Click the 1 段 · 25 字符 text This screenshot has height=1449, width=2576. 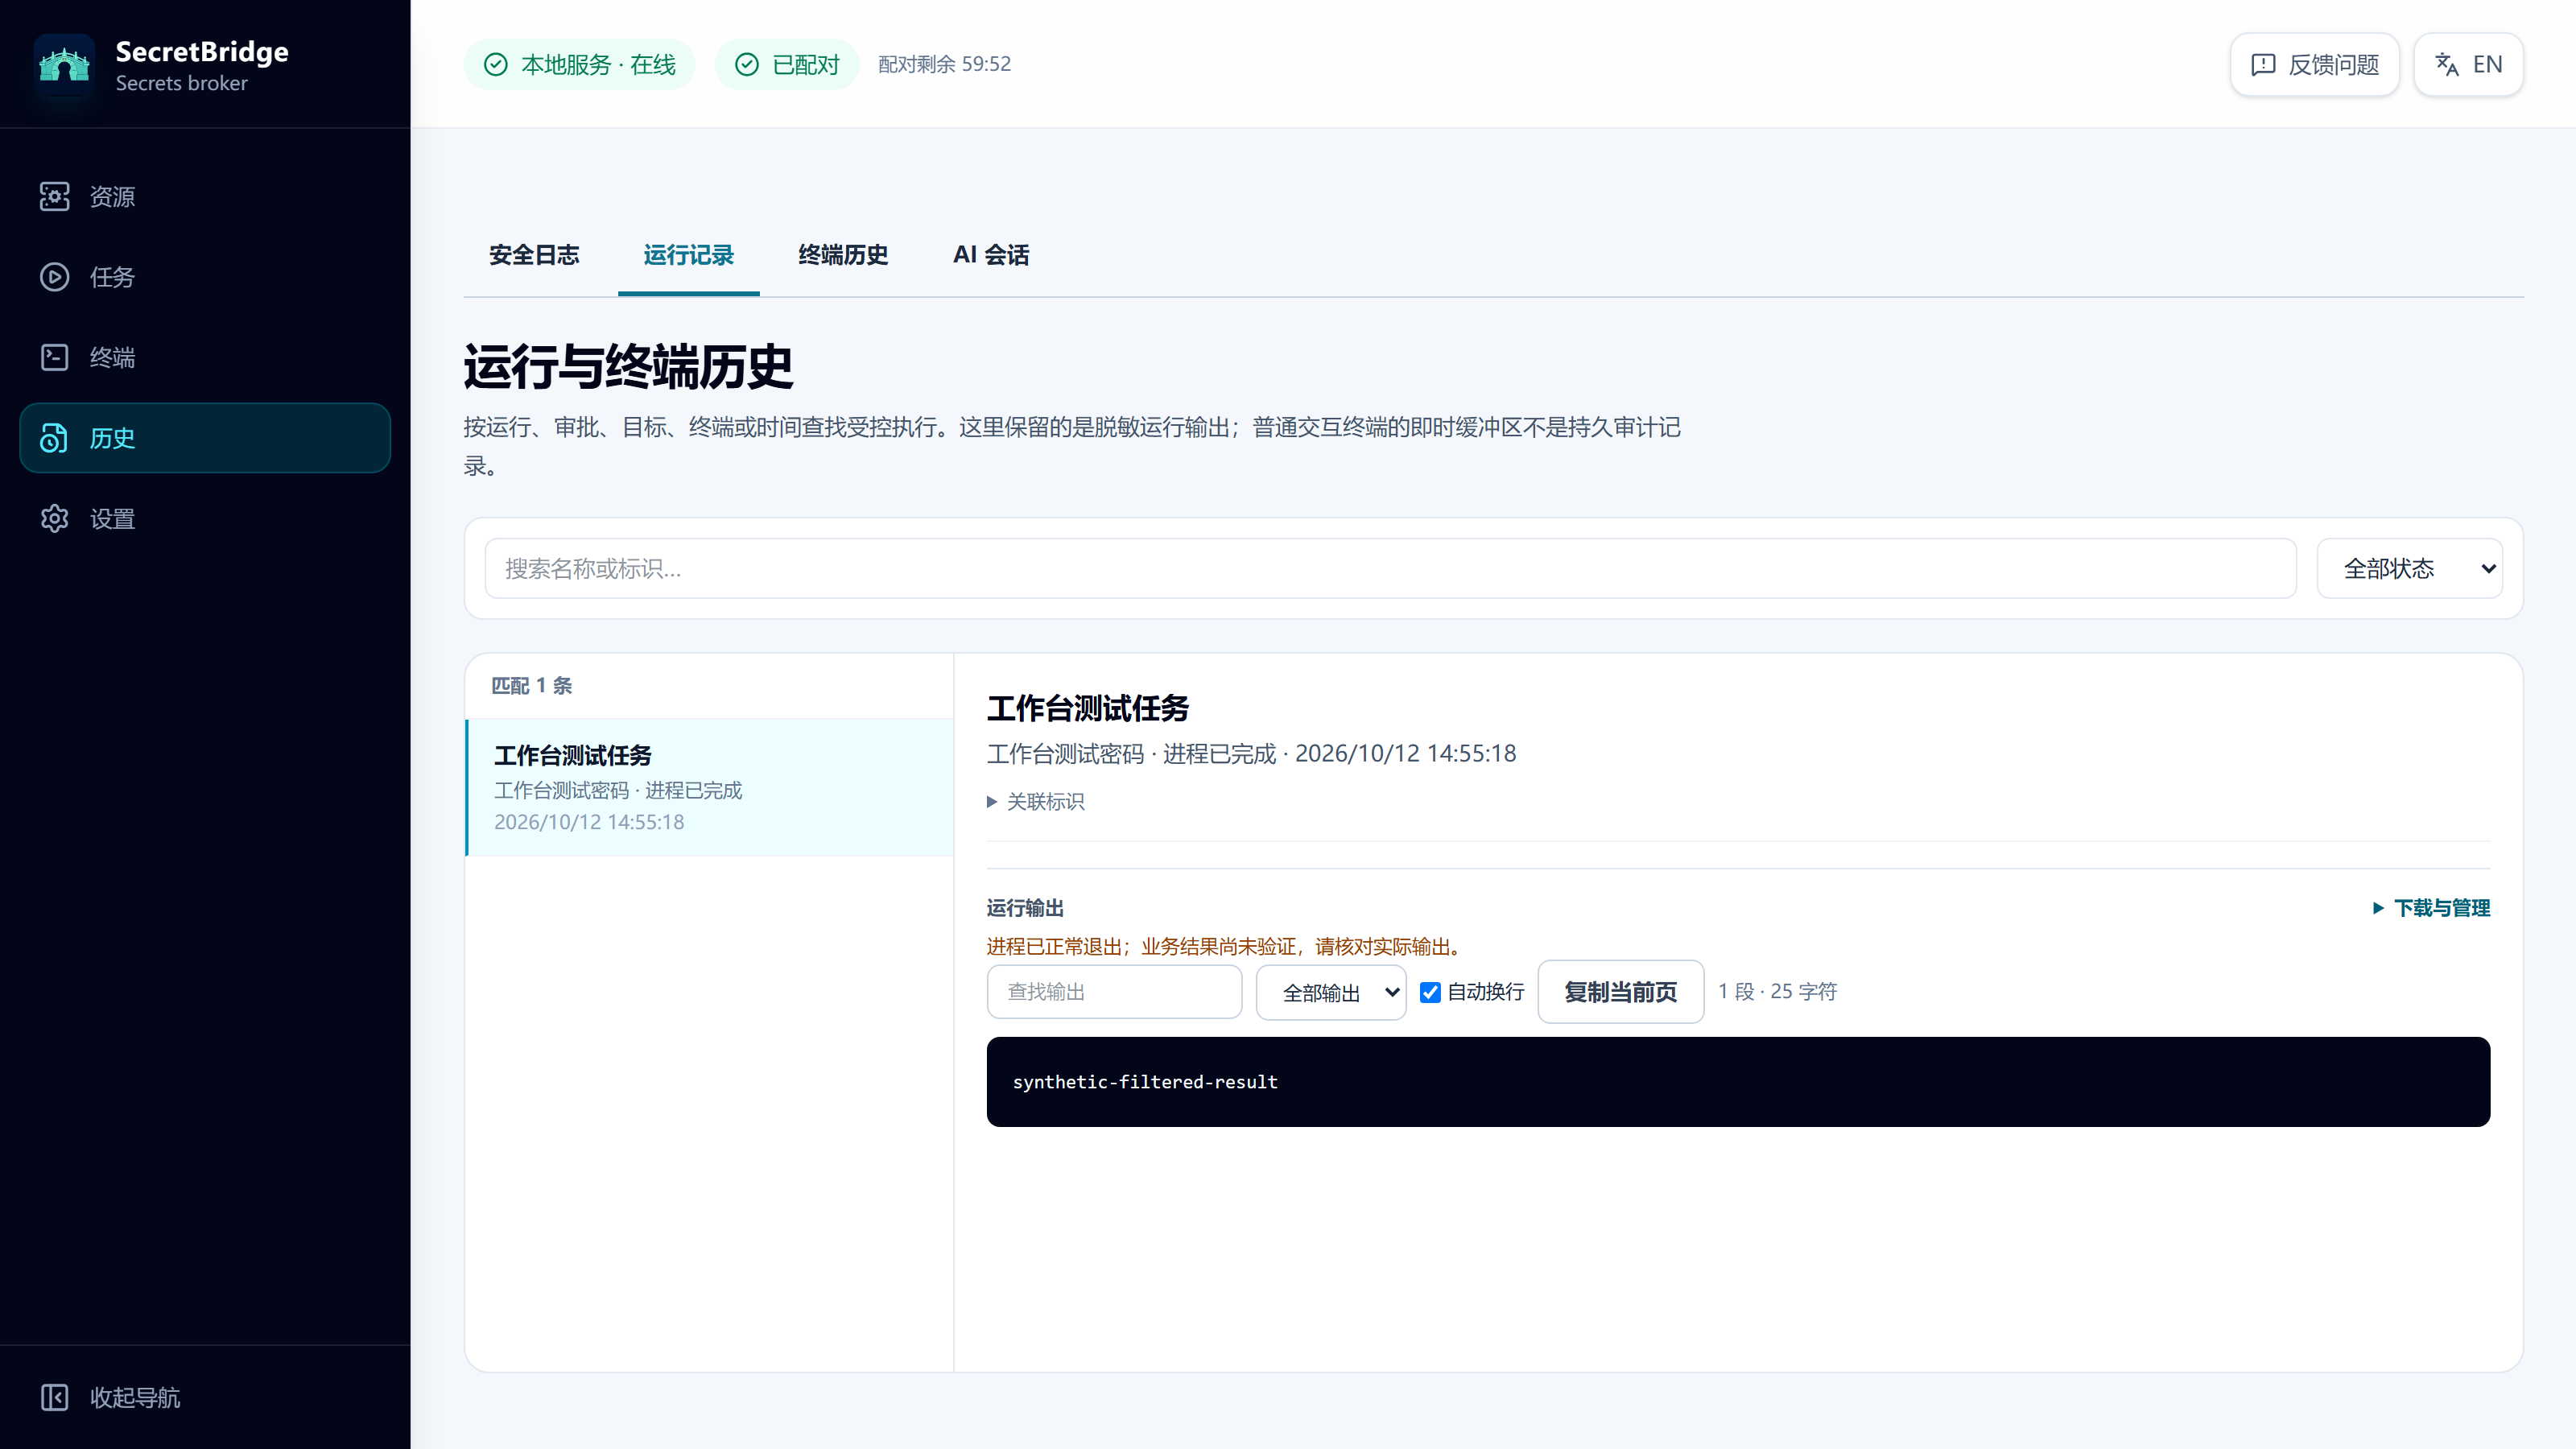click(x=1777, y=992)
